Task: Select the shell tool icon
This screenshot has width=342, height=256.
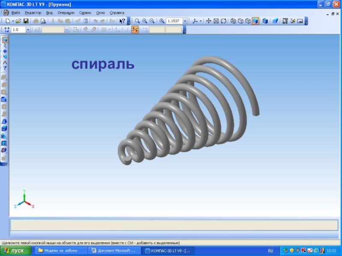Action: point(4,129)
